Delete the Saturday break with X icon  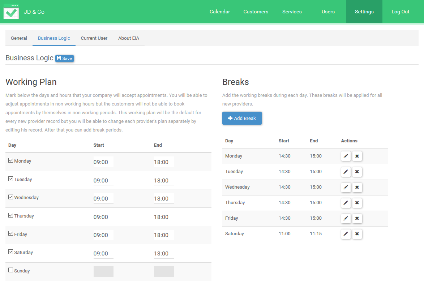point(357,234)
